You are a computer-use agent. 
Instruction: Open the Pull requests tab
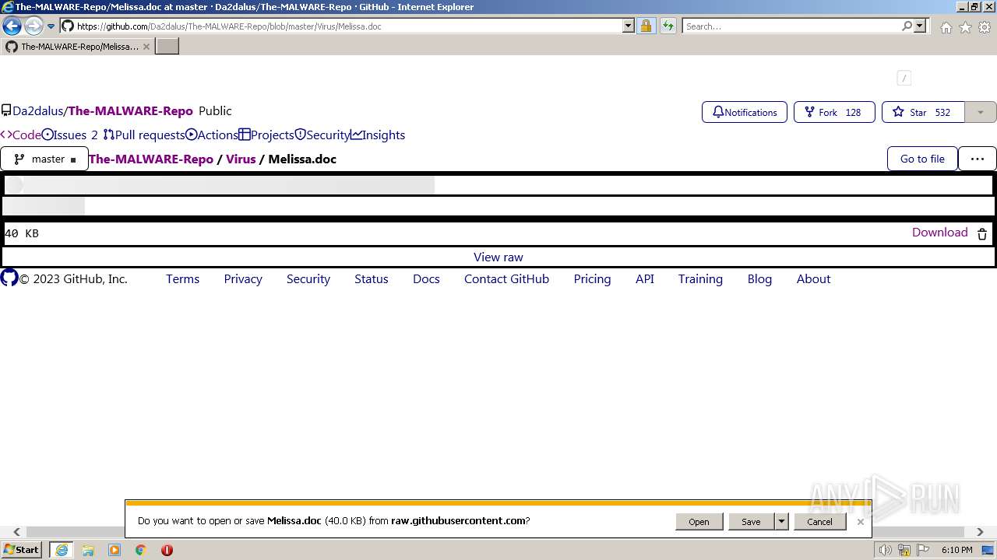pyautogui.click(x=144, y=135)
